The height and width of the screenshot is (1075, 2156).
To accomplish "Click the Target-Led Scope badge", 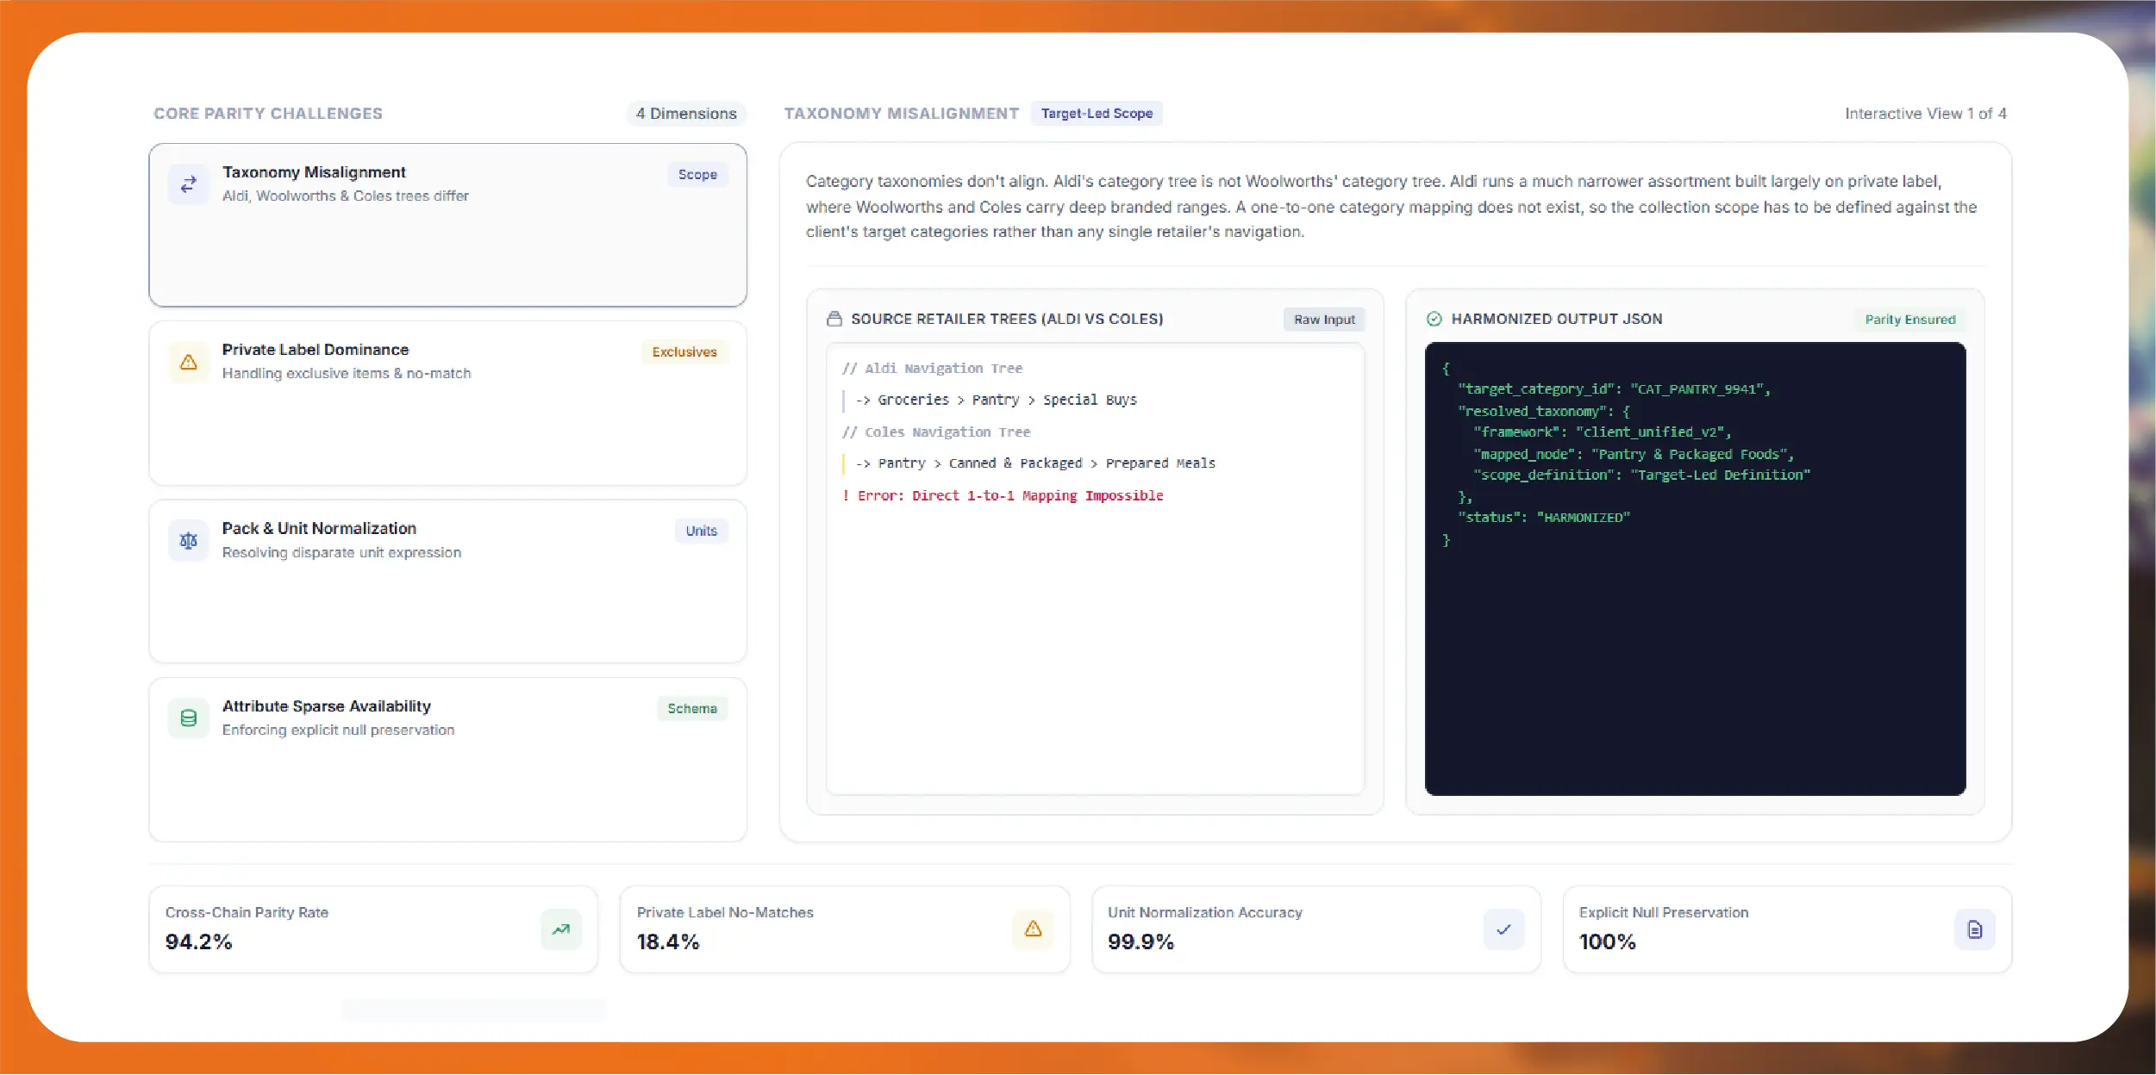I will tap(1097, 114).
